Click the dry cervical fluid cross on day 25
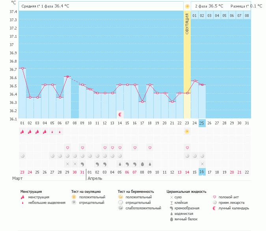The height and width of the screenshot is (231, 266). [202, 164]
